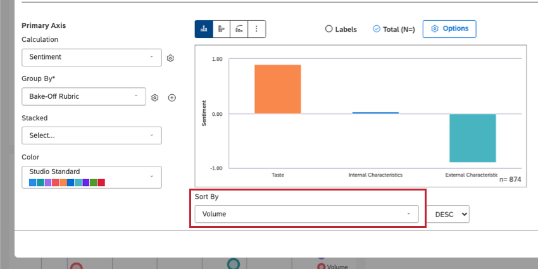Open the Calculation Sentiment dropdown

pyautogui.click(x=92, y=58)
